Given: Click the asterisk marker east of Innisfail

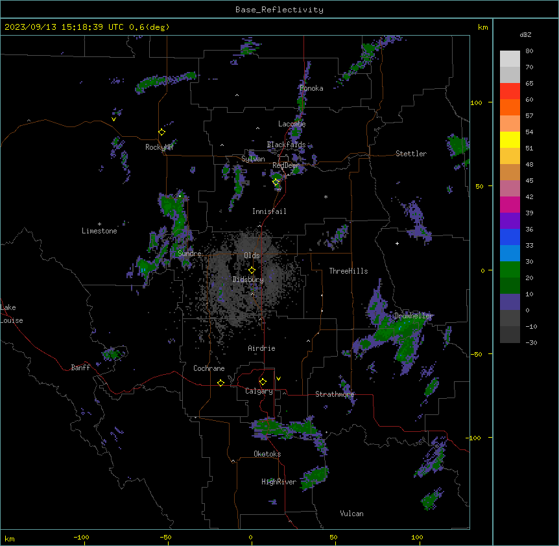Looking at the screenshot, I should point(326,196).
